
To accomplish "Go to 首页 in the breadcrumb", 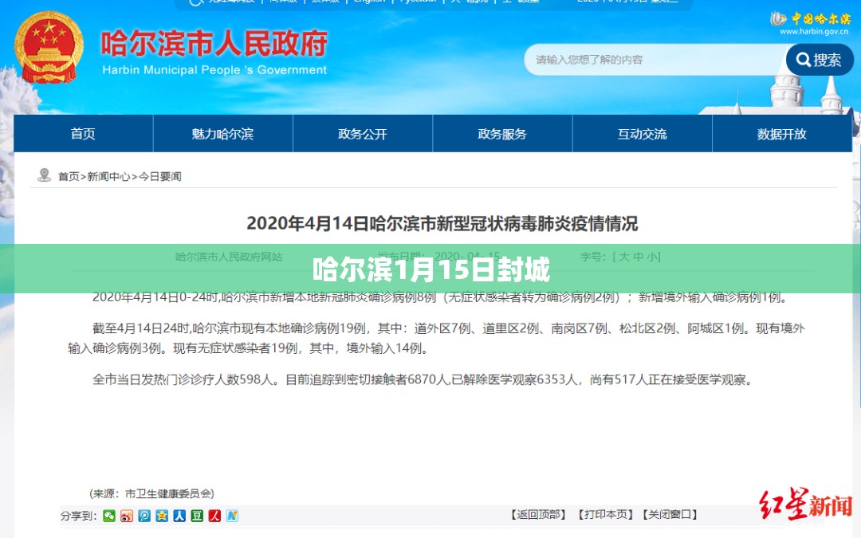I will (69, 177).
